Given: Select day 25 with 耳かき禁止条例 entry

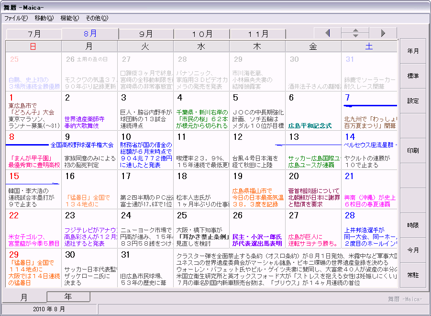Looking at the screenshot, I should click(x=201, y=229).
